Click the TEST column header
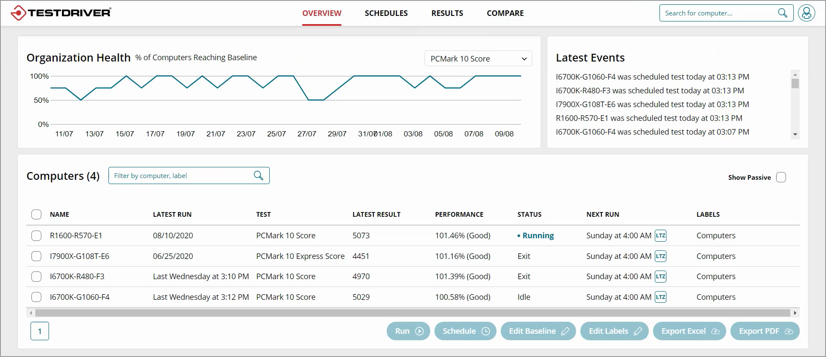The width and height of the screenshot is (826, 357). pyautogui.click(x=263, y=214)
